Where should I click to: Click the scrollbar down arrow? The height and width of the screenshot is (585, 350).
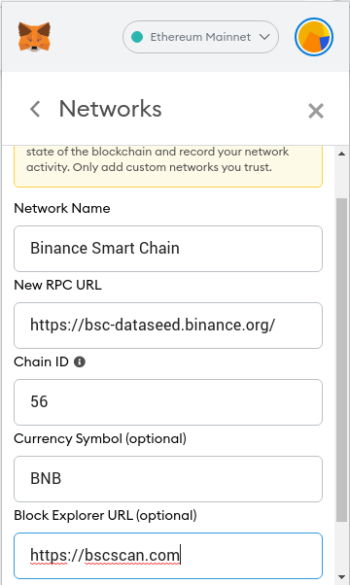(341, 577)
